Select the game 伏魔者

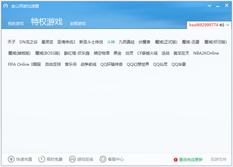pos(144,42)
